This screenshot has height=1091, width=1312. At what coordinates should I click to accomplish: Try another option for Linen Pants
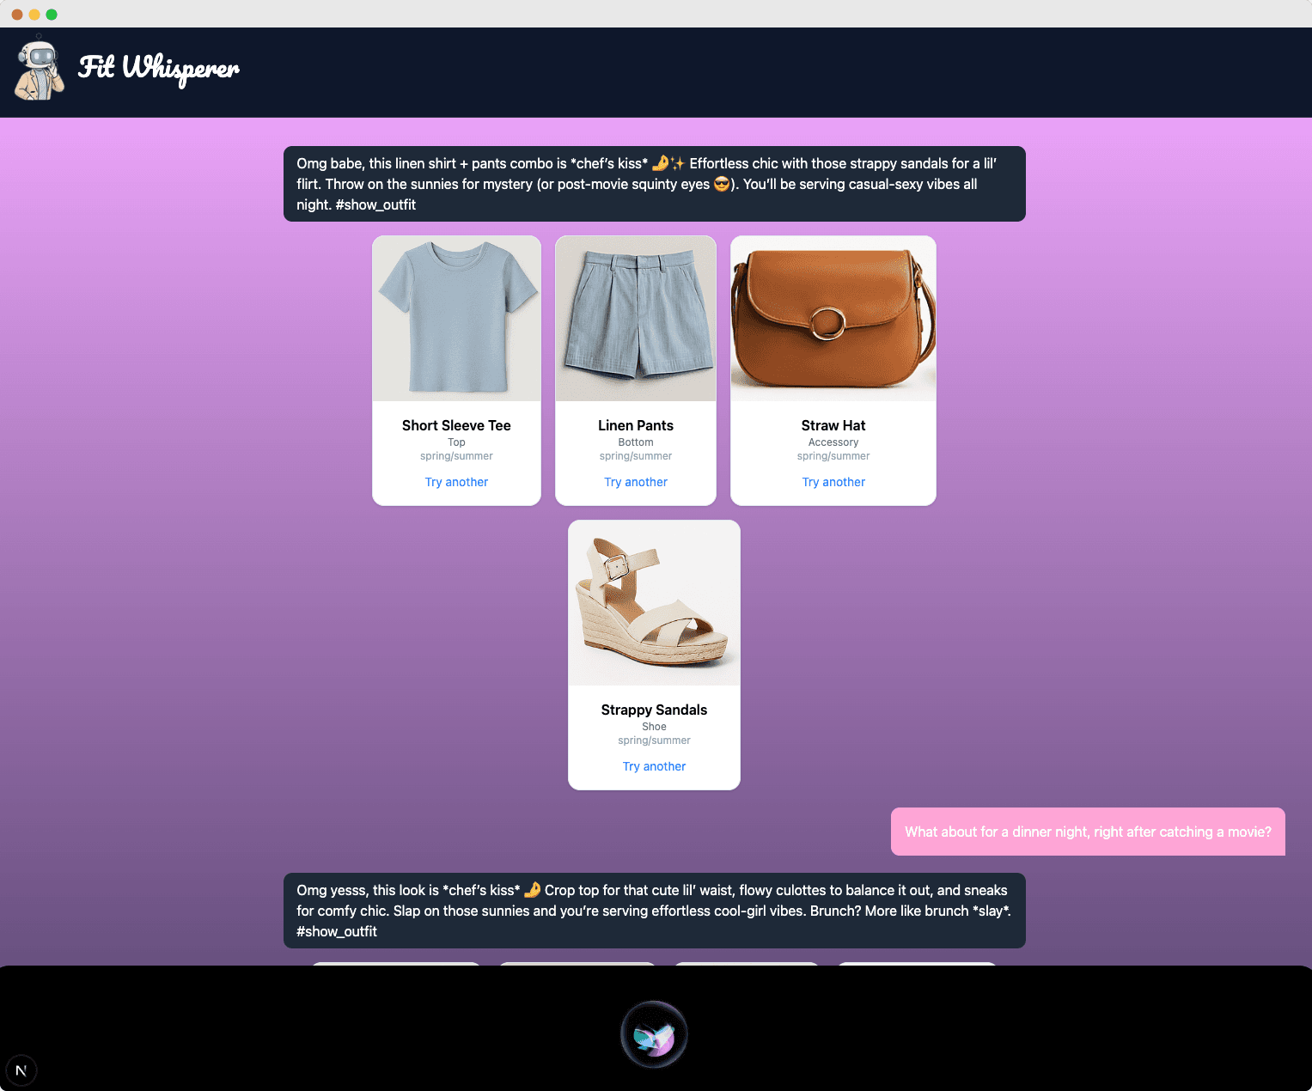pos(636,482)
